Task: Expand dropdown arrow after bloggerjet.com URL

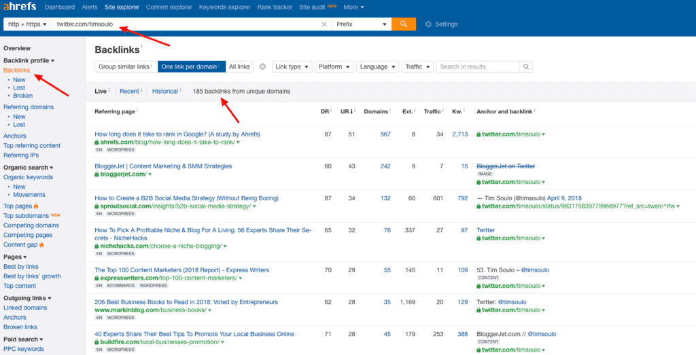Action: click(x=150, y=174)
